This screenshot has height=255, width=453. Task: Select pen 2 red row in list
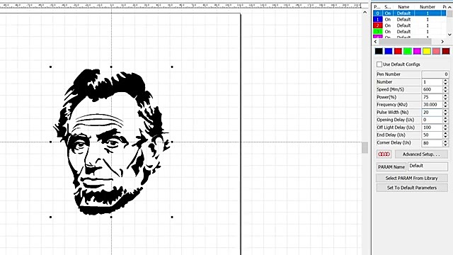click(409, 25)
